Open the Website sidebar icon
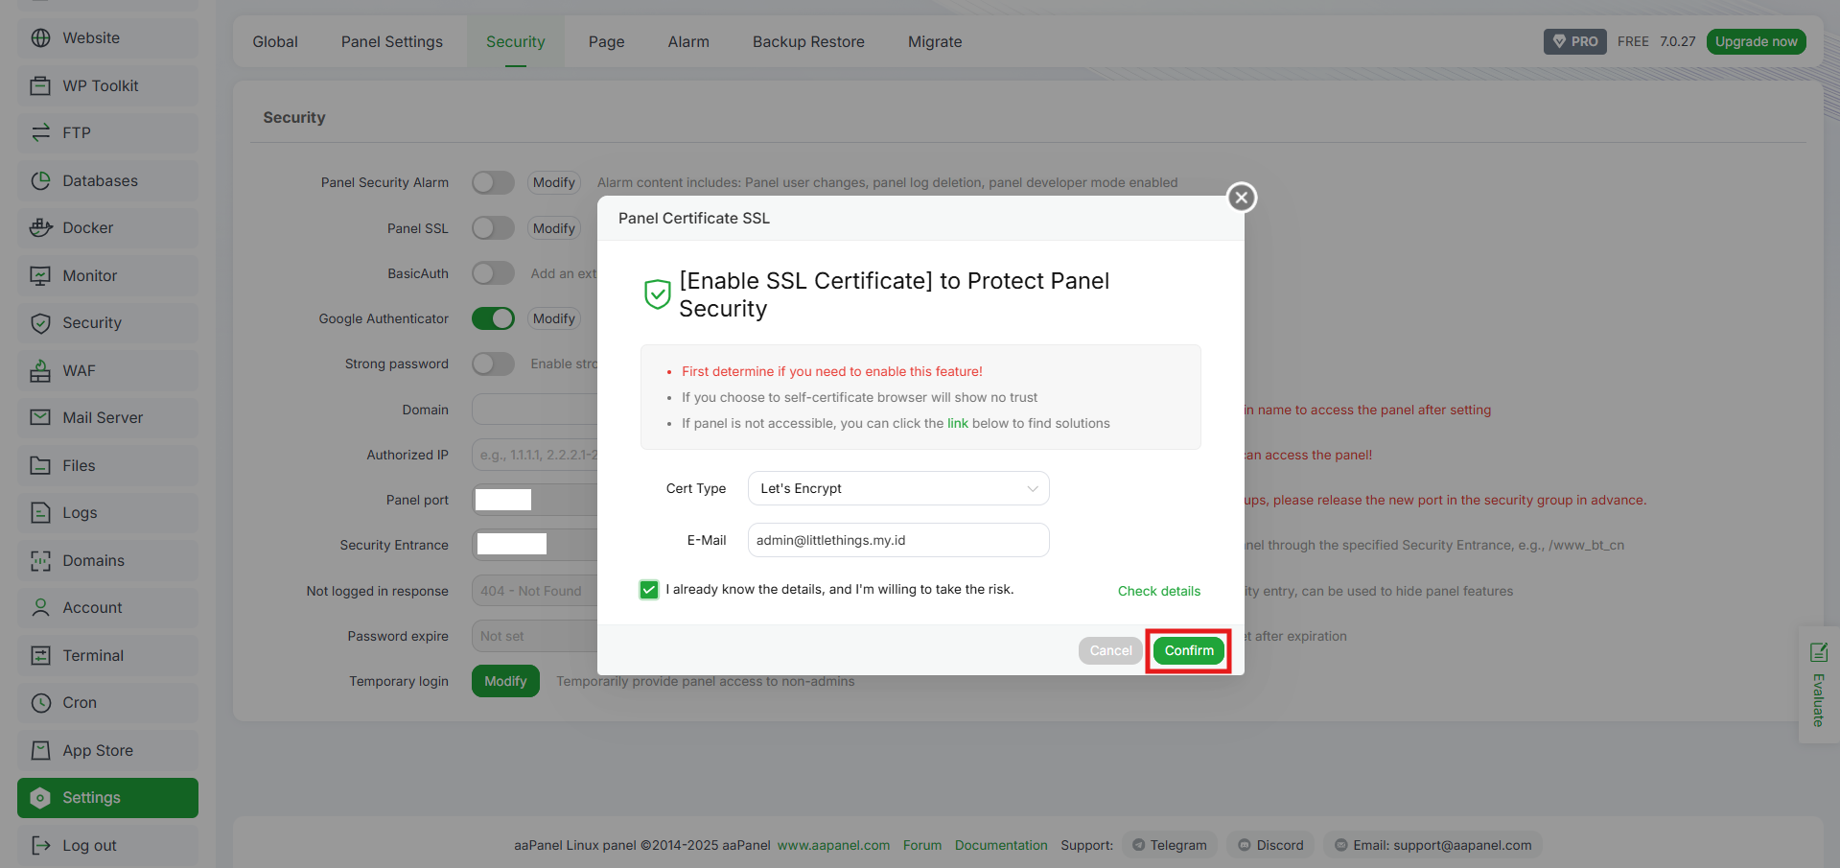Image resolution: width=1840 pixels, height=868 pixels. pos(40,38)
